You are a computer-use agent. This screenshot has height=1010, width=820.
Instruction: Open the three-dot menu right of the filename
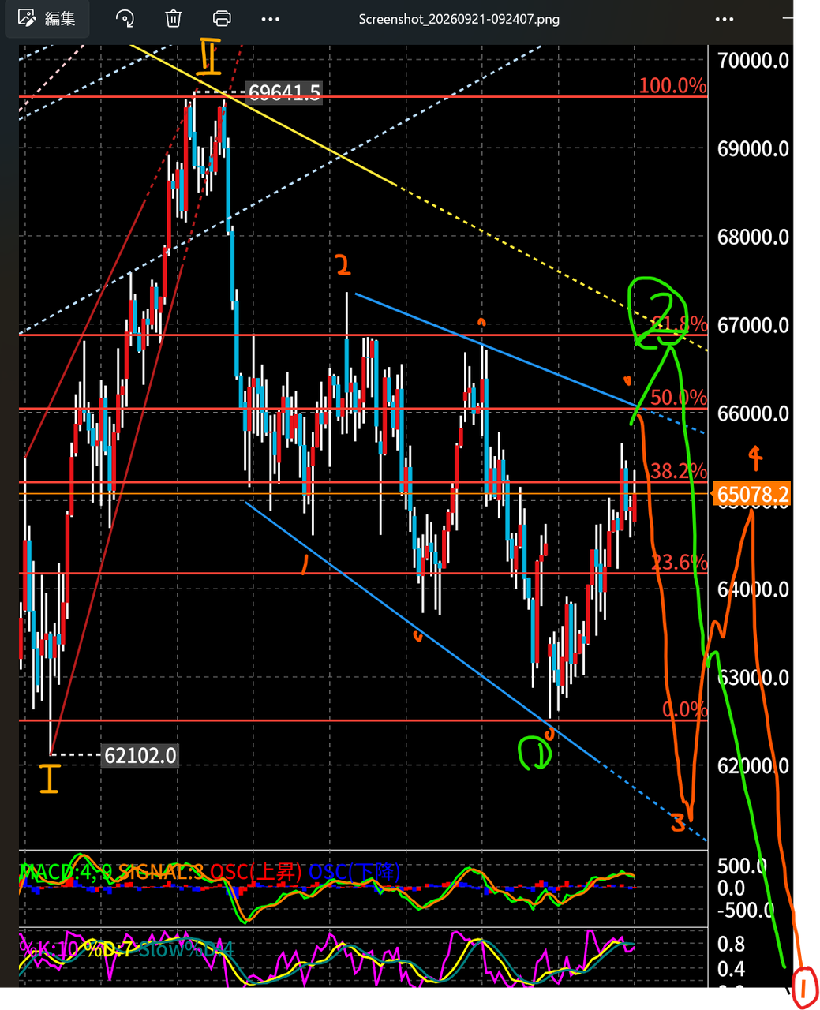pos(725,18)
